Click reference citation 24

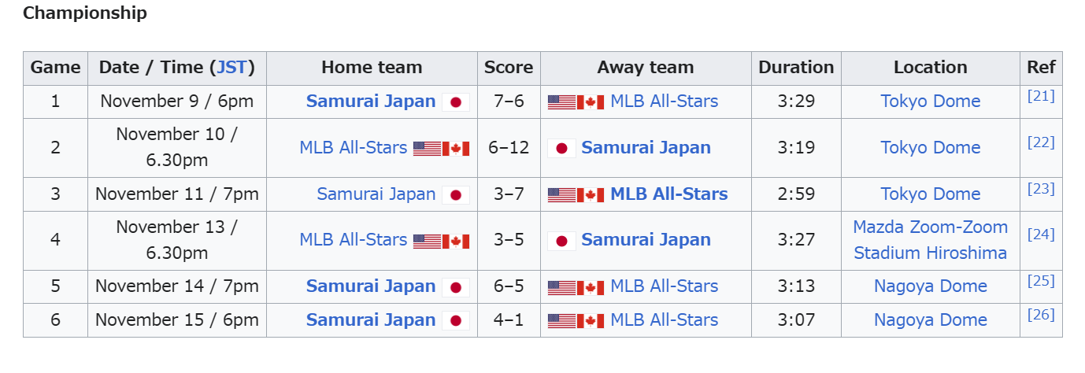1040,235
